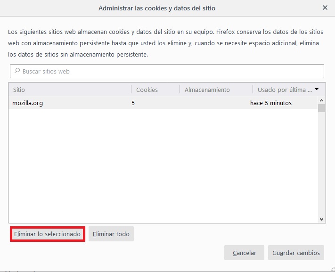Viewport: 335px width, 272px height.
Task: Click Eliminar lo seleccionado button
Action: (47, 234)
